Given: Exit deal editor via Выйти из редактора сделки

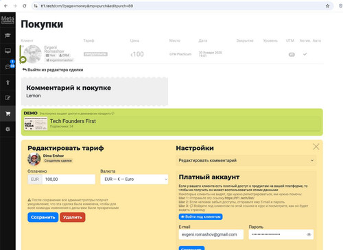Looking at the screenshot, I should coord(53,70).
